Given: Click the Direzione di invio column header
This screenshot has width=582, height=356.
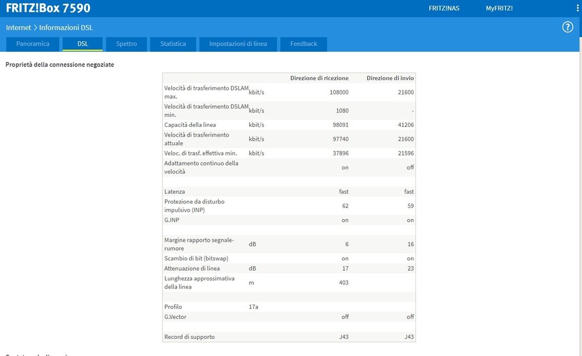Looking at the screenshot, I should tap(390, 78).
